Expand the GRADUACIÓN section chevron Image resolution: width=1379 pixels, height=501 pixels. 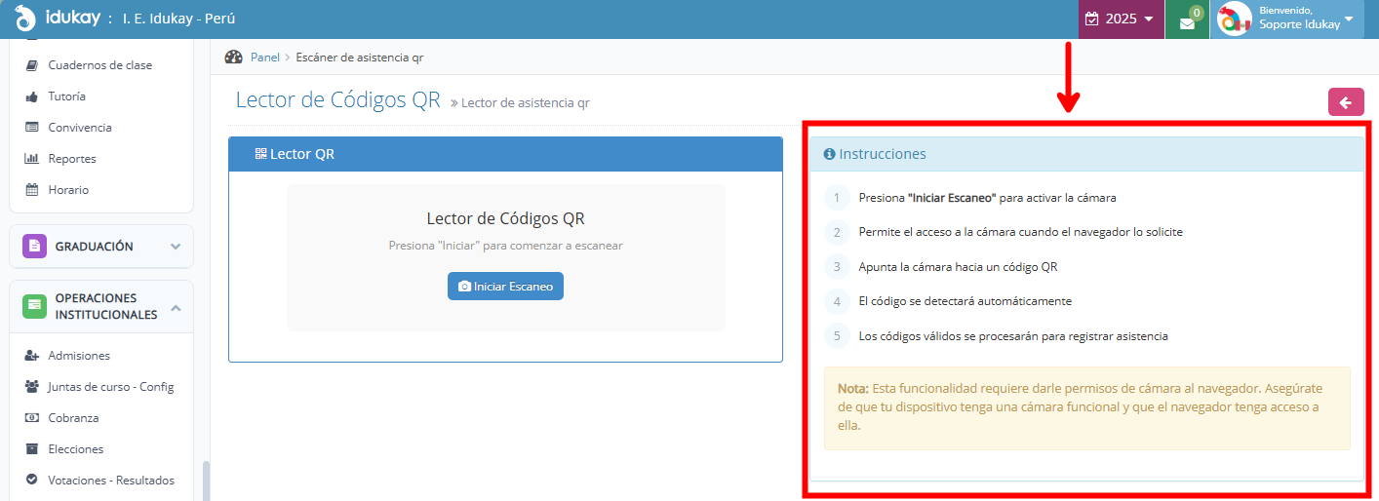pyautogui.click(x=176, y=247)
